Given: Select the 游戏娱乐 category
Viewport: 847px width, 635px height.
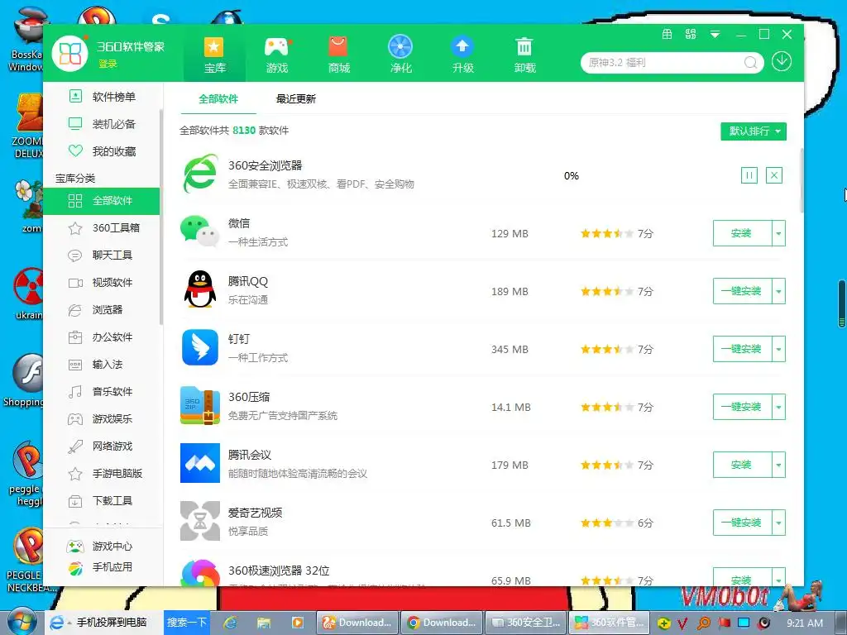Looking at the screenshot, I should point(102,418).
